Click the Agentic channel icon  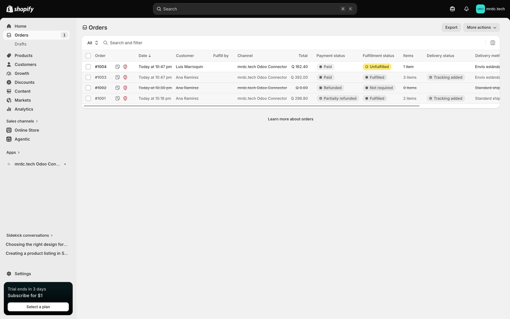point(9,139)
